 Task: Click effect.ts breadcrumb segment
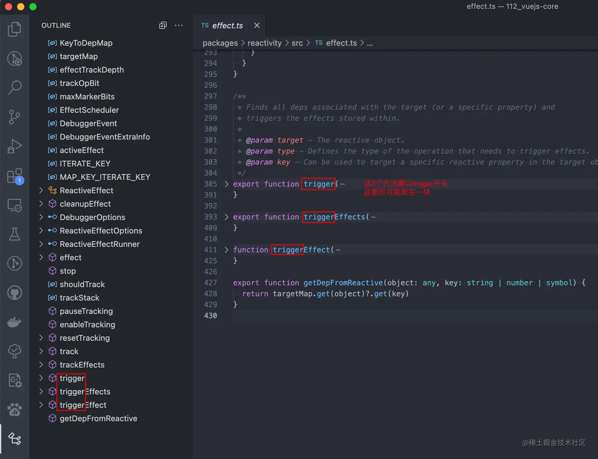341,43
